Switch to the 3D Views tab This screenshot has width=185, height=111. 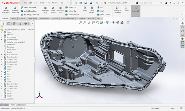tap(21, 105)
